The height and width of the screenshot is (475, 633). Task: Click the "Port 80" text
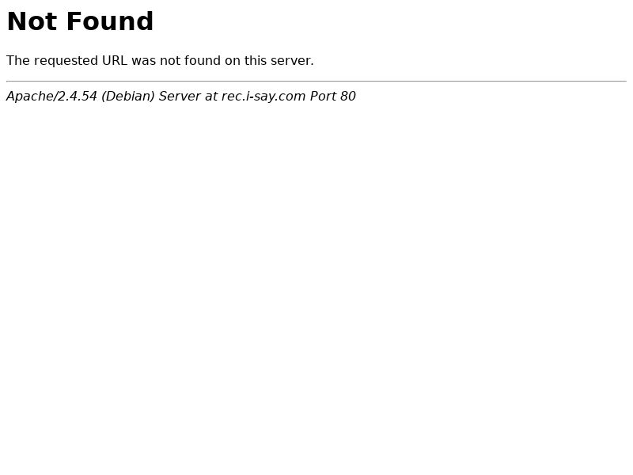(x=332, y=96)
